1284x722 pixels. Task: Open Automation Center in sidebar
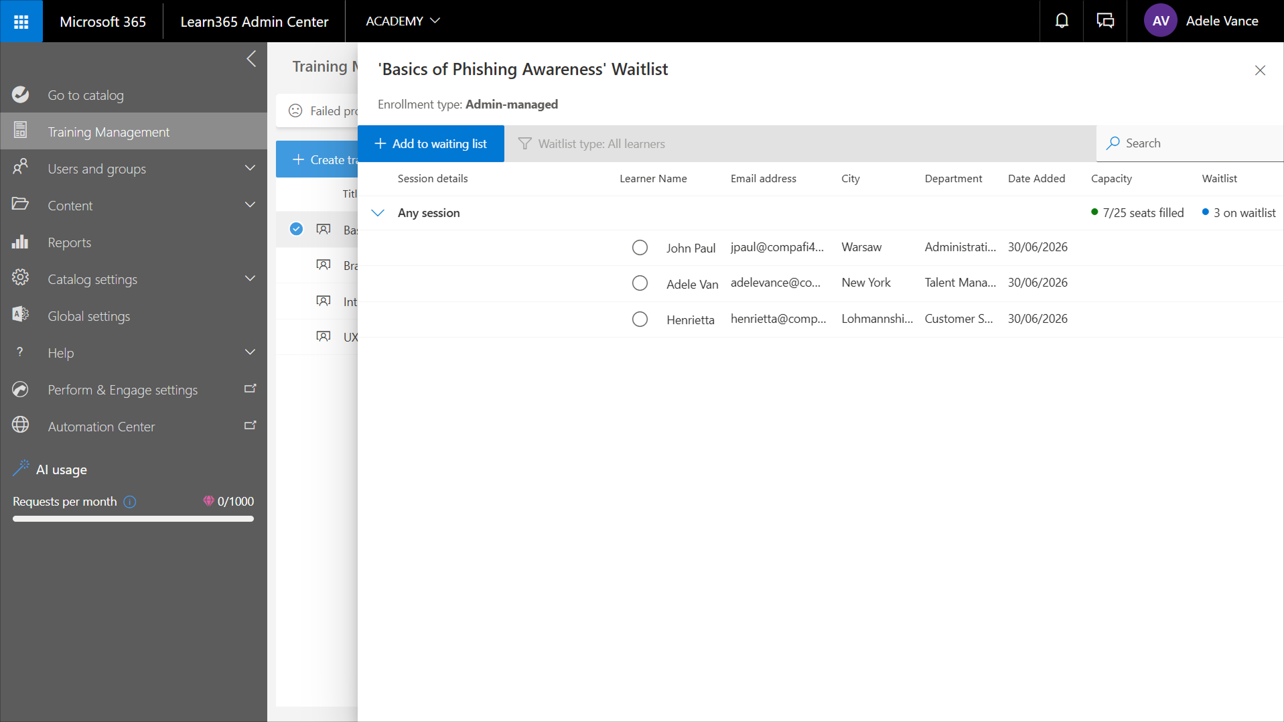[x=134, y=427]
